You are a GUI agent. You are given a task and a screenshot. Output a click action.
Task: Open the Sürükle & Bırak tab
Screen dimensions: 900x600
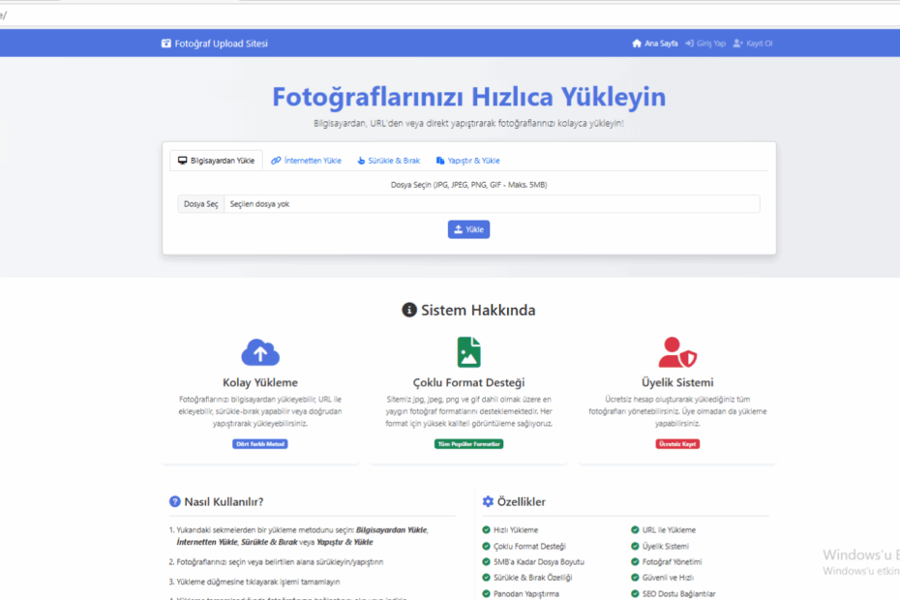point(388,160)
